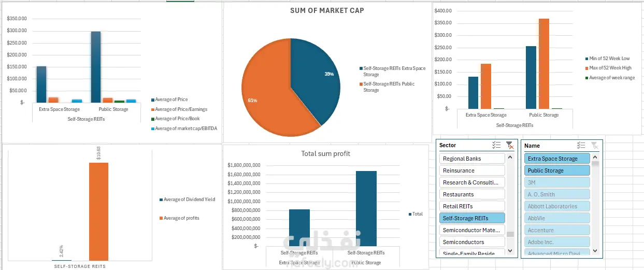Image resolution: width=644 pixels, height=270 pixels.
Task: Toggle the Public Storage name filter
Action: click(x=556, y=170)
